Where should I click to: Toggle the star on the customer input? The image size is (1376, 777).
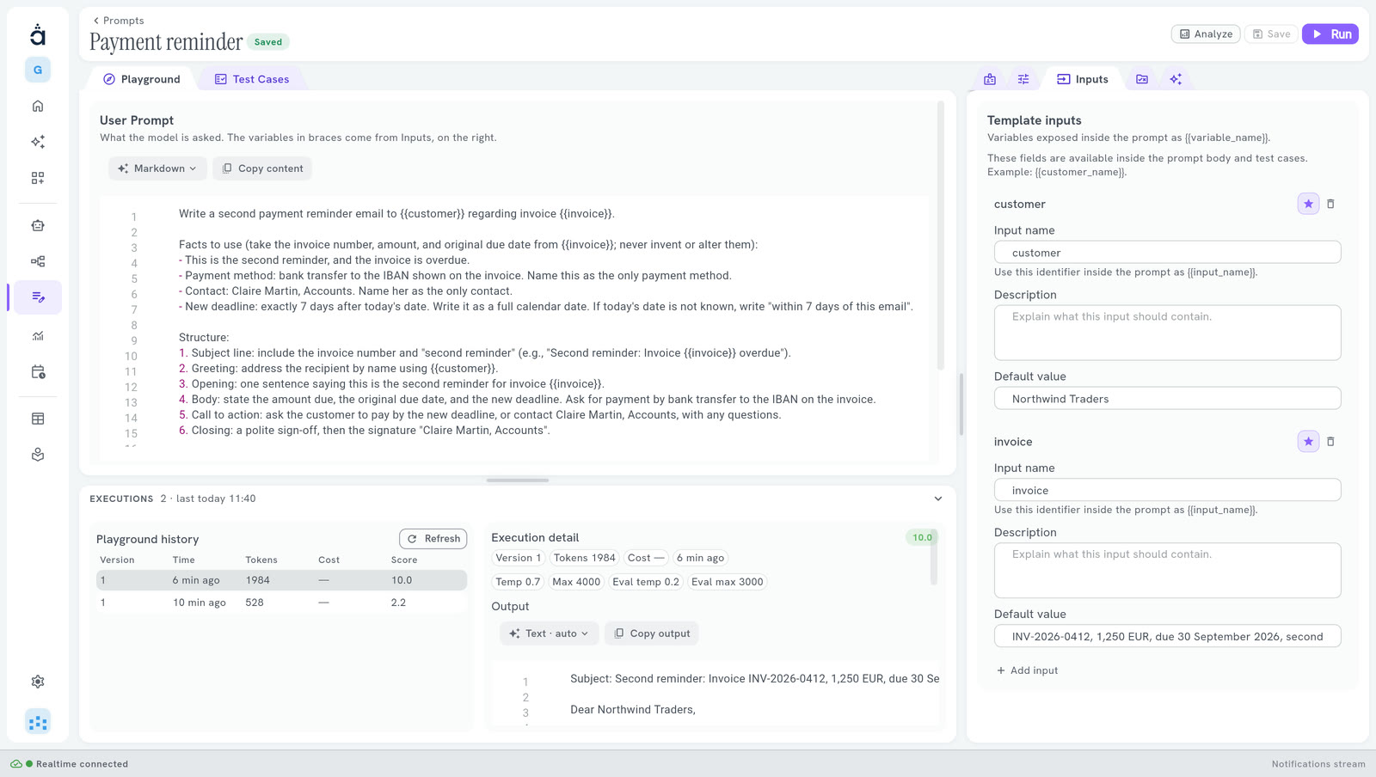point(1308,204)
